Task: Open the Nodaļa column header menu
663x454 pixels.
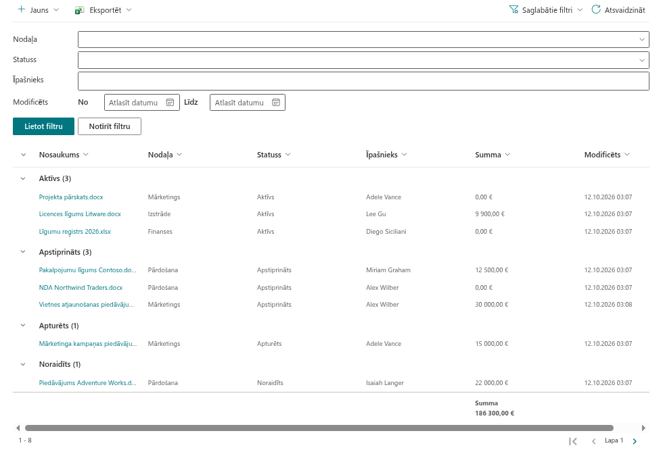Action: [x=179, y=155]
